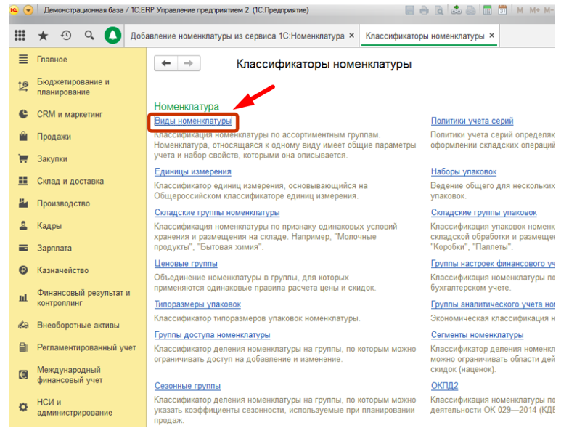Open Favorites star icon
Viewport: 569px width, 428px height.
pyautogui.click(x=44, y=36)
